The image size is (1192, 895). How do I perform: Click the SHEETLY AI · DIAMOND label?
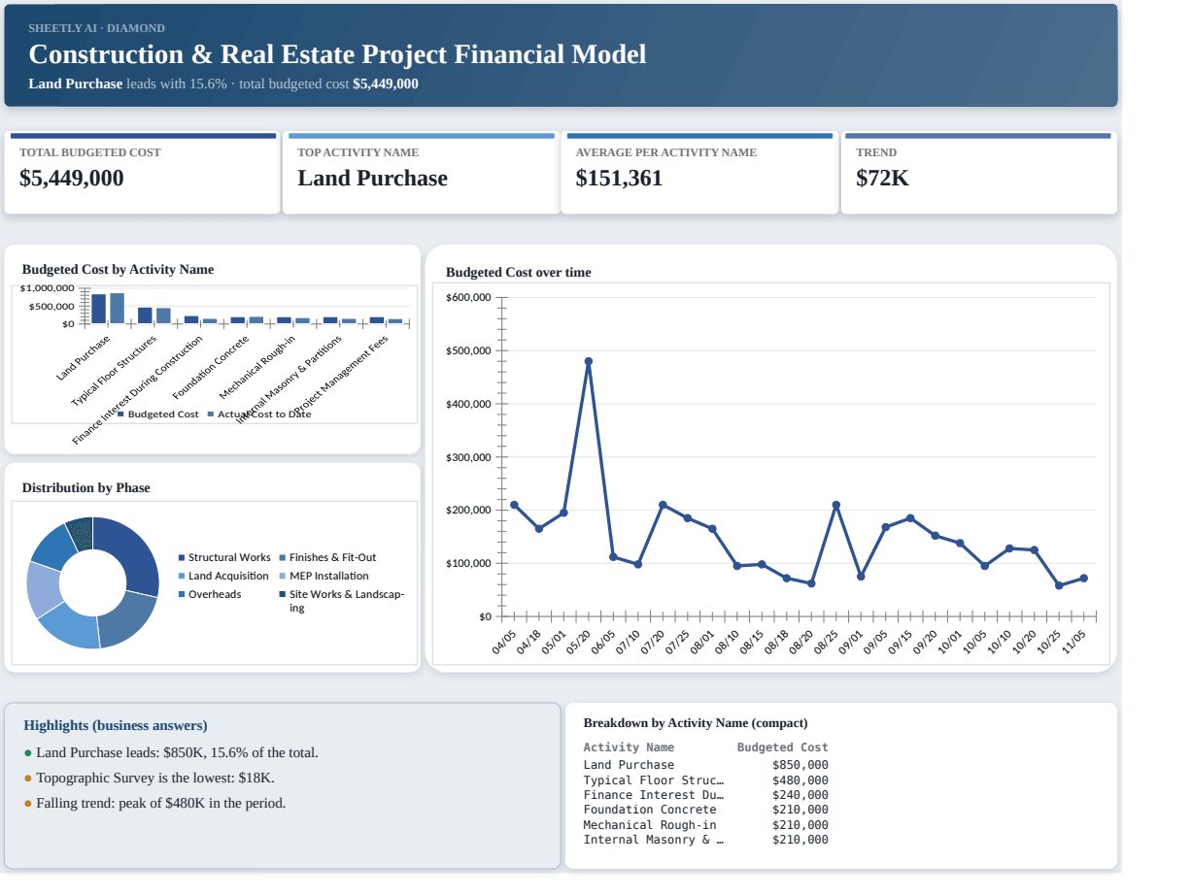(96, 28)
